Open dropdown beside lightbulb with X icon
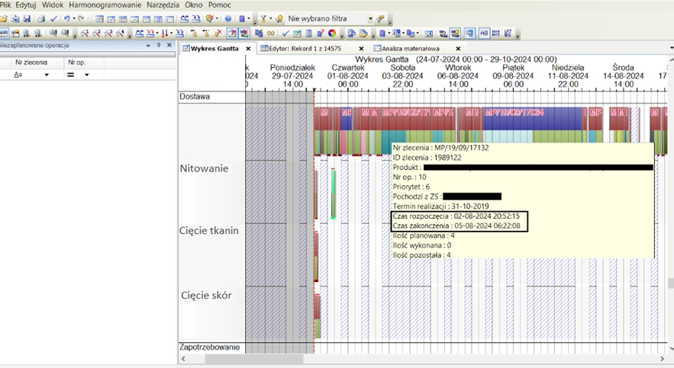Image resolution: width=674 pixels, height=368 pixels. click(217, 18)
